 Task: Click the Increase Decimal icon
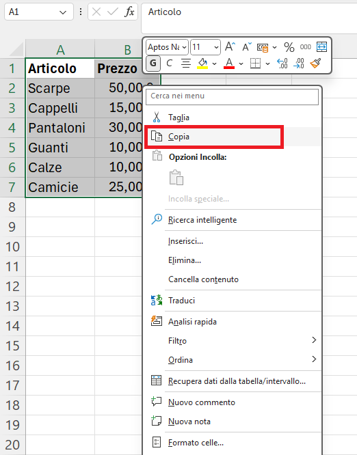282,63
